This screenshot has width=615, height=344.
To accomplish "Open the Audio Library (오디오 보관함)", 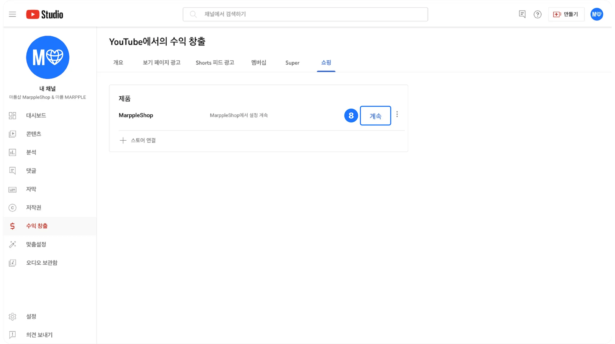I will tap(41, 263).
